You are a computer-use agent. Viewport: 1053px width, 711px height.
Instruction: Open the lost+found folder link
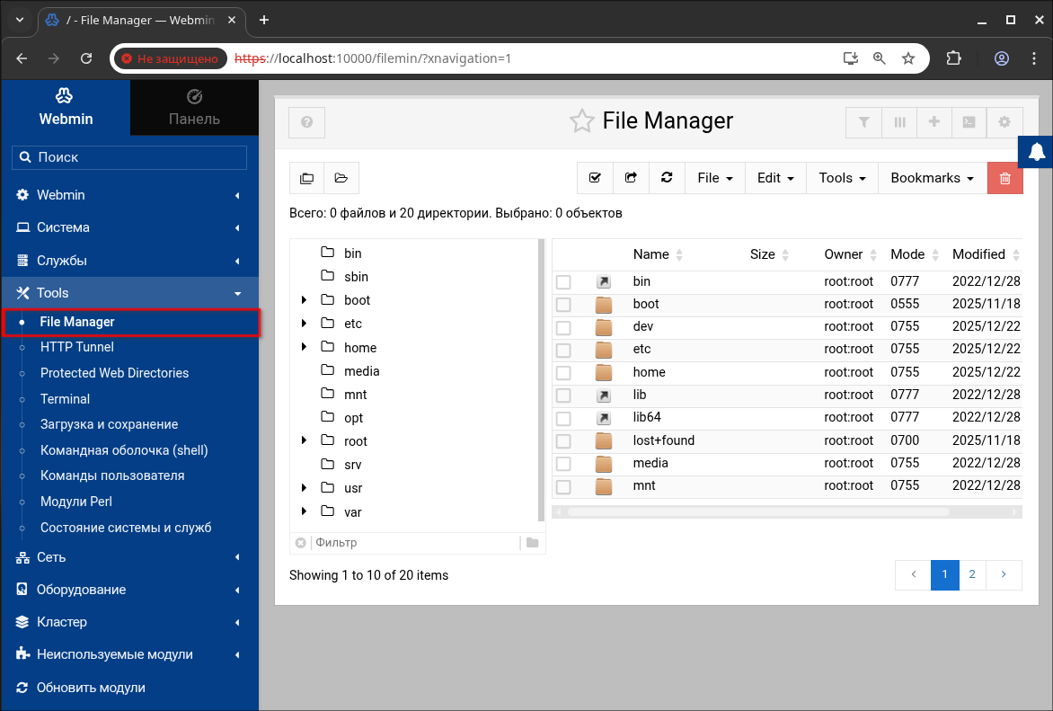tap(663, 440)
